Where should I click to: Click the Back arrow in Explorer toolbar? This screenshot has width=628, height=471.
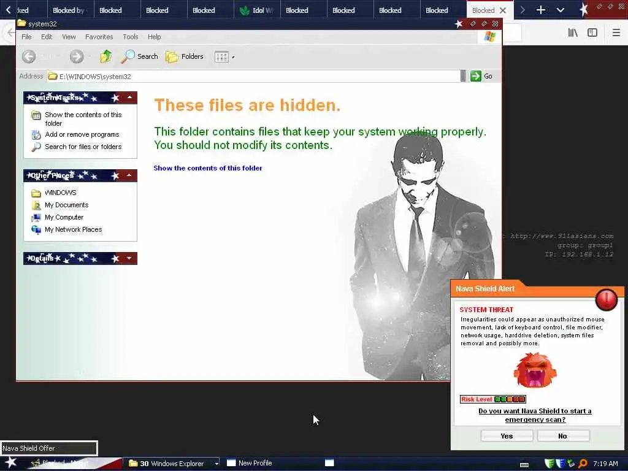tap(29, 56)
